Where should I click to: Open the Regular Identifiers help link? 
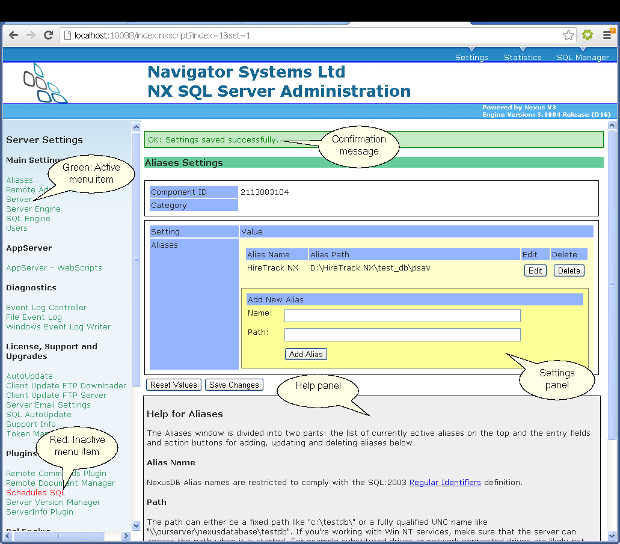445,482
